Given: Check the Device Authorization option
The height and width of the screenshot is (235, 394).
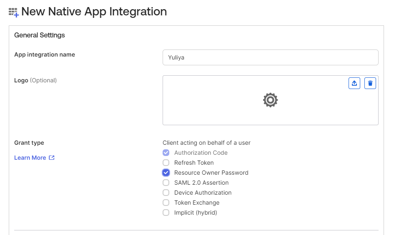Looking at the screenshot, I should tap(166, 193).
